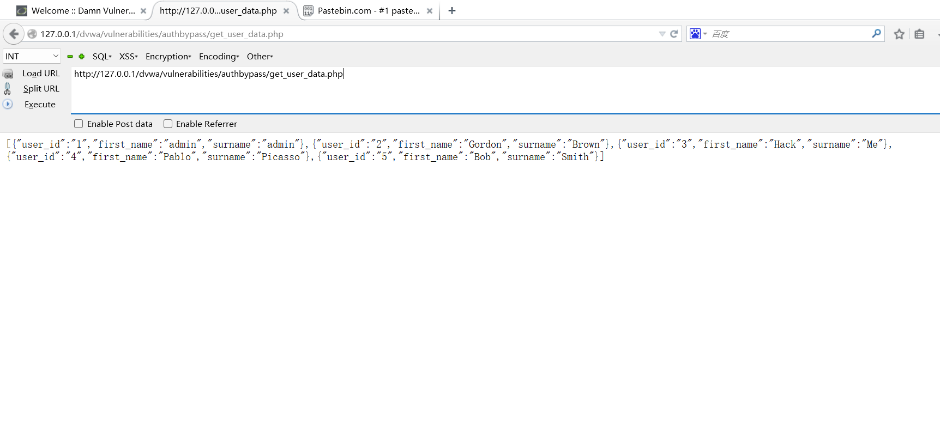Close the Pastebin.com tab
The height and width of the screenshot is (444, 940).
(x=430, y=11)
